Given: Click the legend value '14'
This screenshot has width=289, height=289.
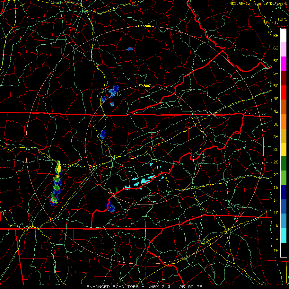Looking at the screenshot, I should pos(276,200).
